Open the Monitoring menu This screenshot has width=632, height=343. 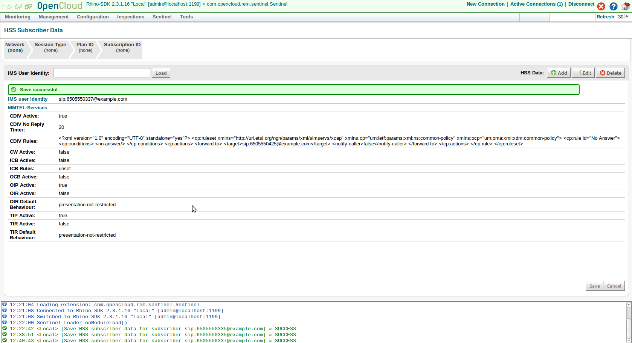(18, 17)
